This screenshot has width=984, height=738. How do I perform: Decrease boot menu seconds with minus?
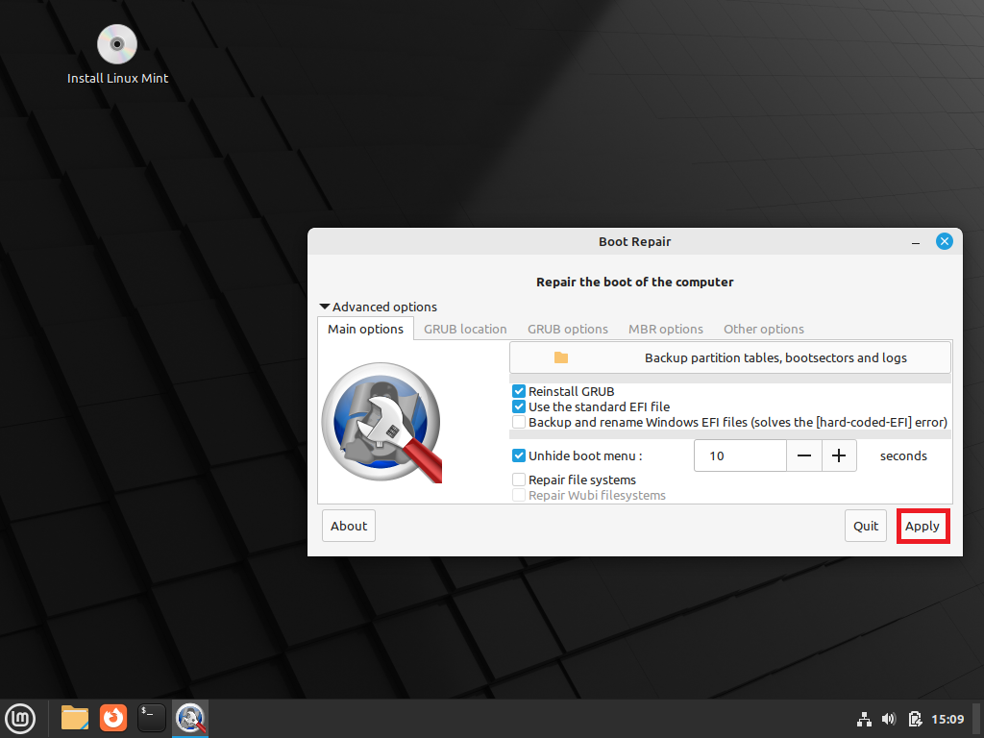click(x=804, y=455)
